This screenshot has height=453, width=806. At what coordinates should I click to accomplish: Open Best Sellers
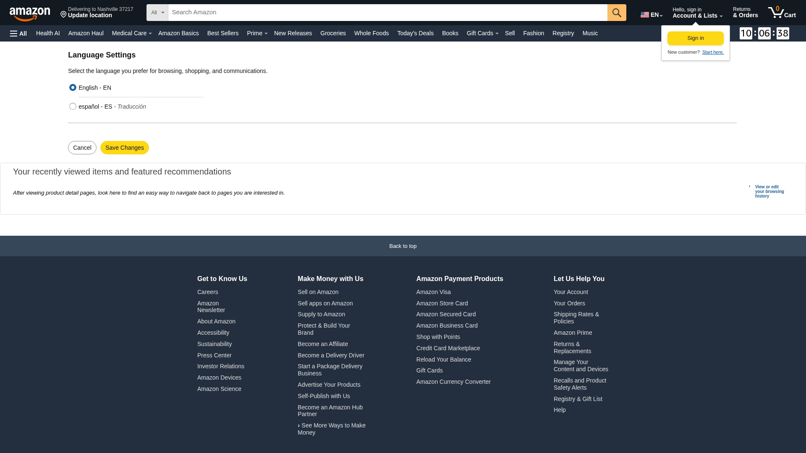click(222, 33)
